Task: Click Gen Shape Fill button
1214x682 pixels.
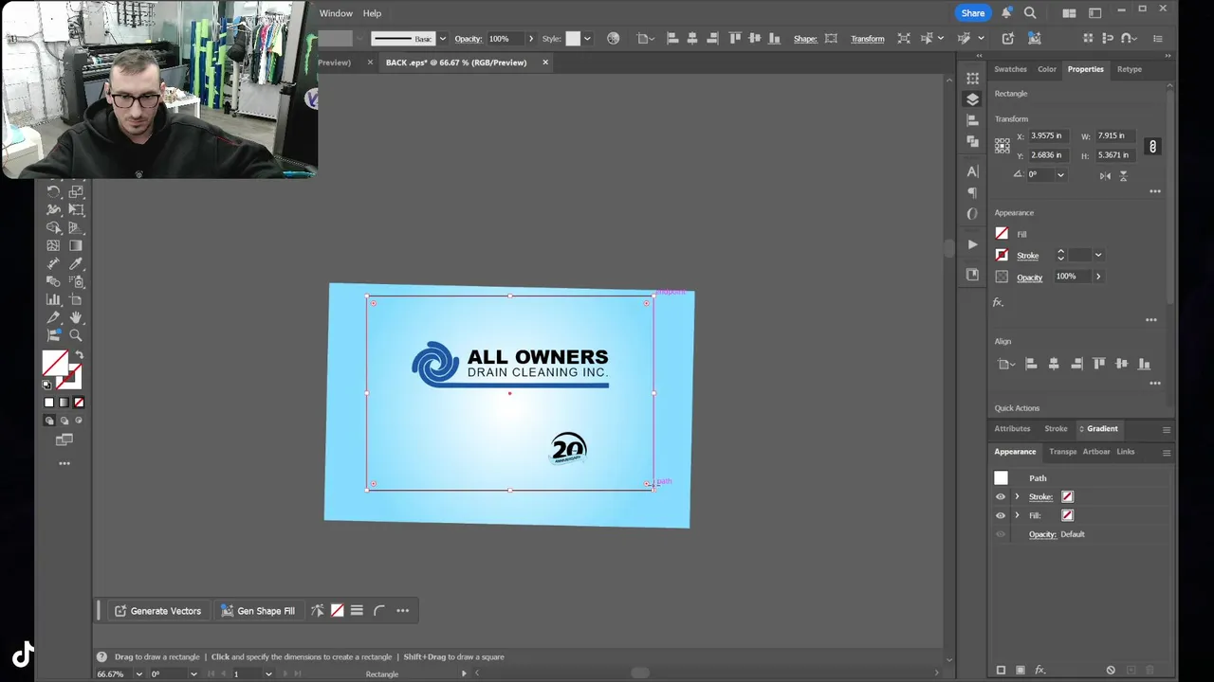Action: (x=258, y=611)
